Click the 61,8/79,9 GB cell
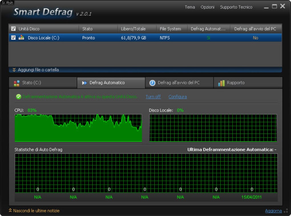 coord(134,38)
